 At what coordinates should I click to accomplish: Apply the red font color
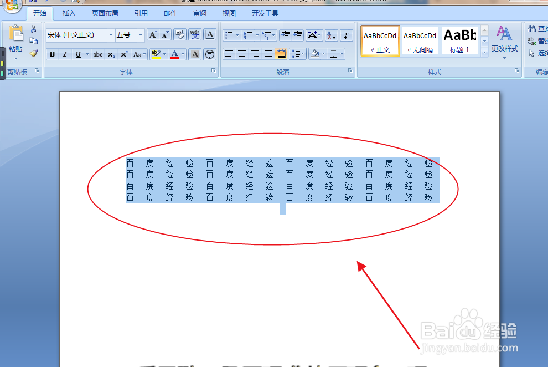(174, 54)
